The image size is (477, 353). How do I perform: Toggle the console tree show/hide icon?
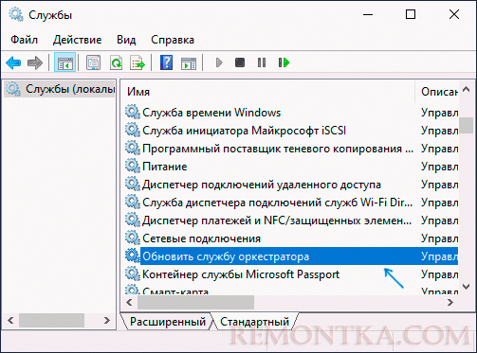pos(64,62)
